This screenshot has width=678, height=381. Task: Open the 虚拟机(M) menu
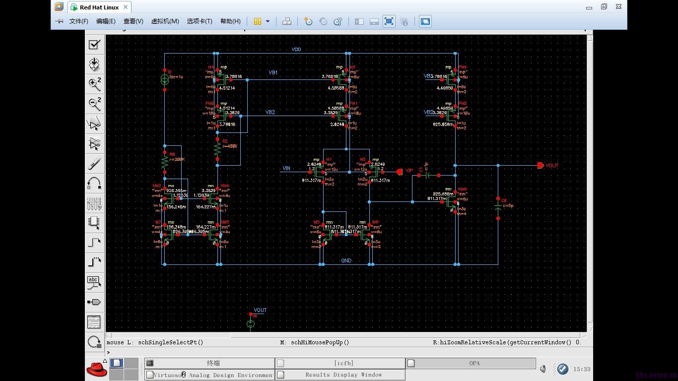[x=165, y=21]
